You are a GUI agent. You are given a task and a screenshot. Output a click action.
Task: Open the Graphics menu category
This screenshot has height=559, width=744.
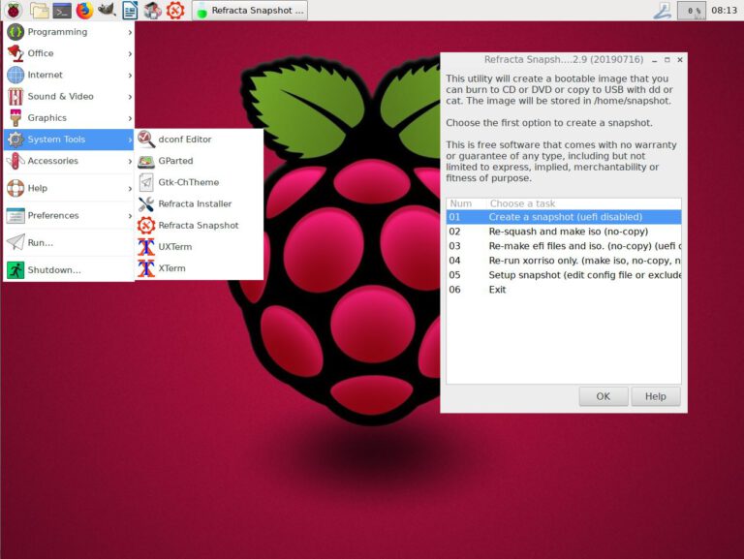(70, 117)
